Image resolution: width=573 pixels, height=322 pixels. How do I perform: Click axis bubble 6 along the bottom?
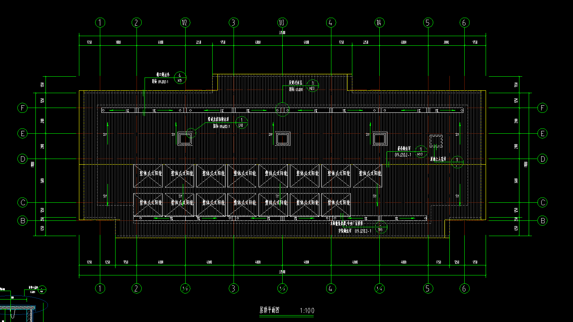click(464, 288)
